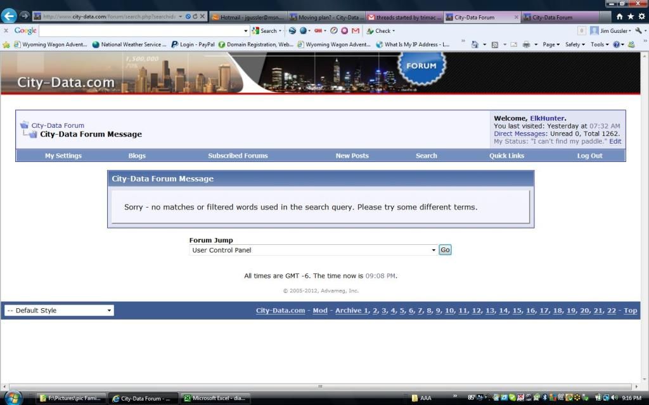
Task: Open the browser Home icon
Action: click(620, 16)
